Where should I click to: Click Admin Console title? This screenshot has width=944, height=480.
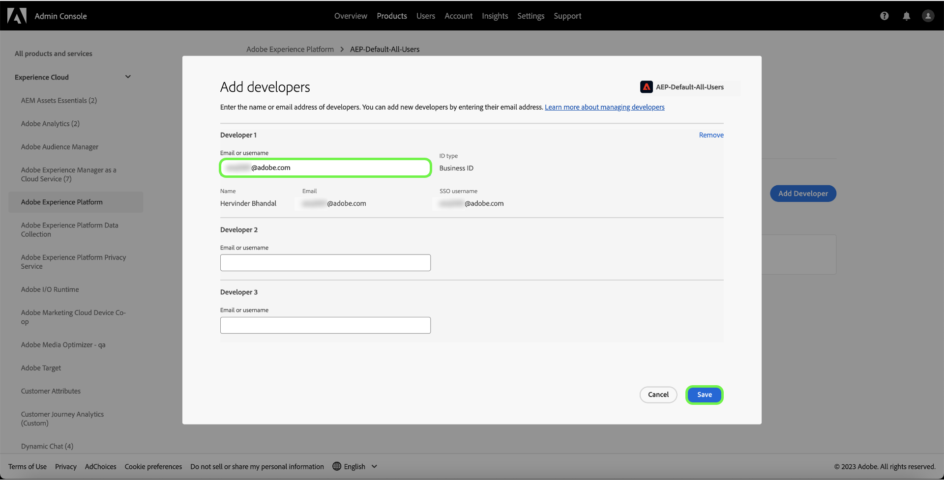pos(61,16)
